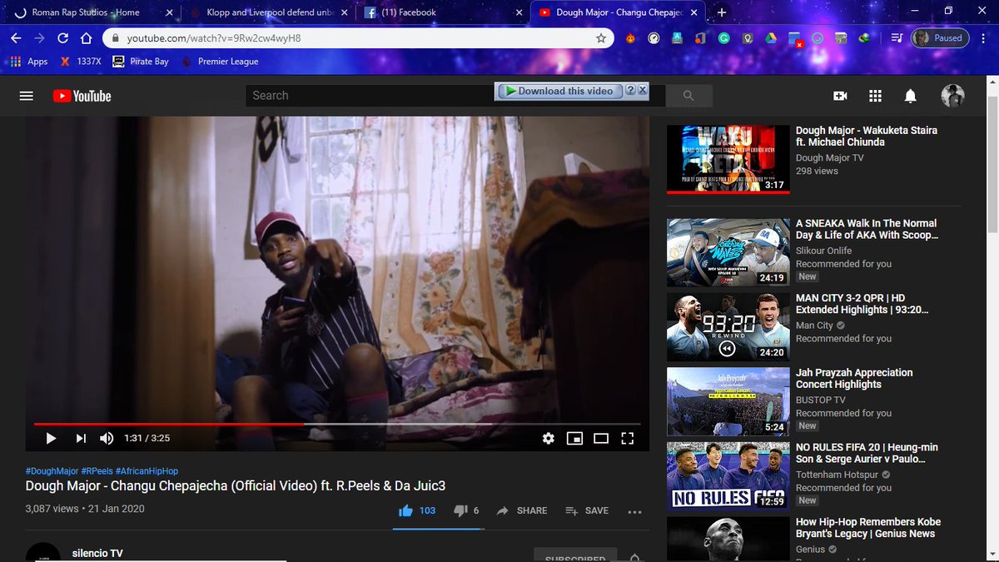
Task: Click the #AfricanHipHop hashtag
Action: 147,471
